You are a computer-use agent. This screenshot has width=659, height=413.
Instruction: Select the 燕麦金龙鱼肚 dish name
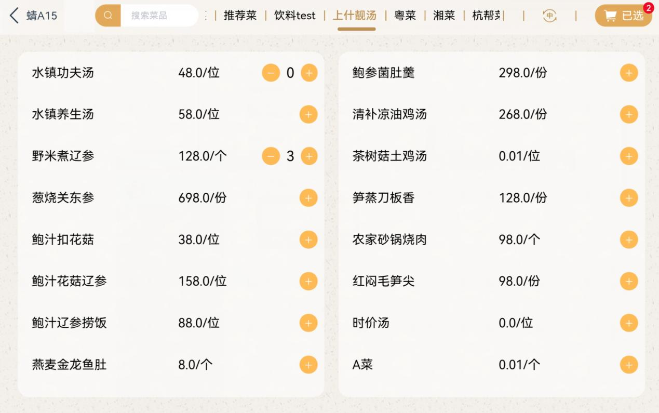tap(69, 365)
